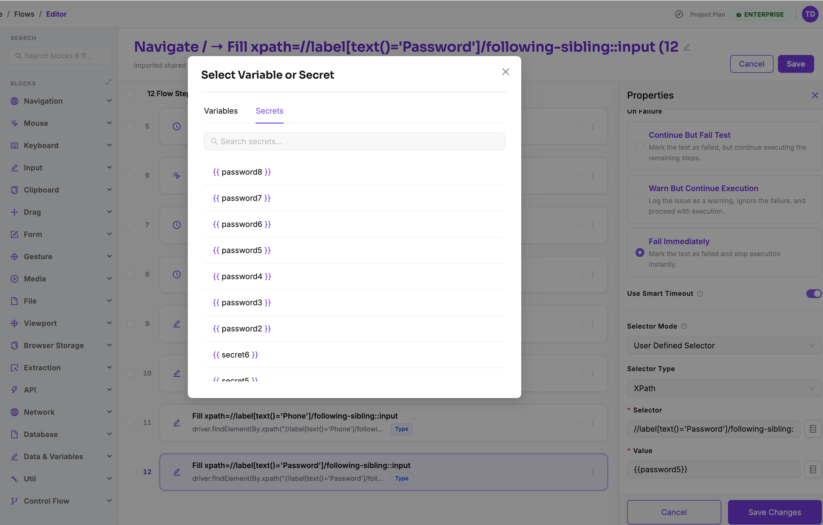Click the Database block icon
The height and width of the screenshot is (525, 823).
point(14,434)
